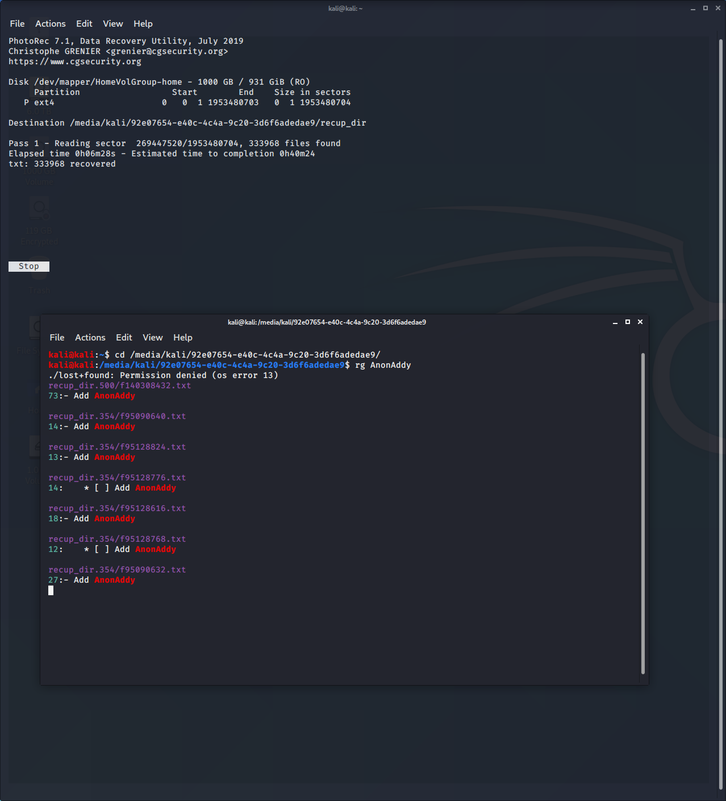Open View menu in PhotoRec terminal window
The height and width of the screenshot is (801, 726).
point(113,24)
